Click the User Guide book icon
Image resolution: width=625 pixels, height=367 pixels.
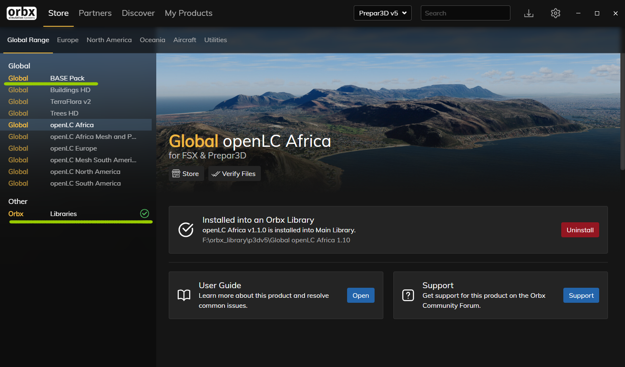(x=184, y=295)
